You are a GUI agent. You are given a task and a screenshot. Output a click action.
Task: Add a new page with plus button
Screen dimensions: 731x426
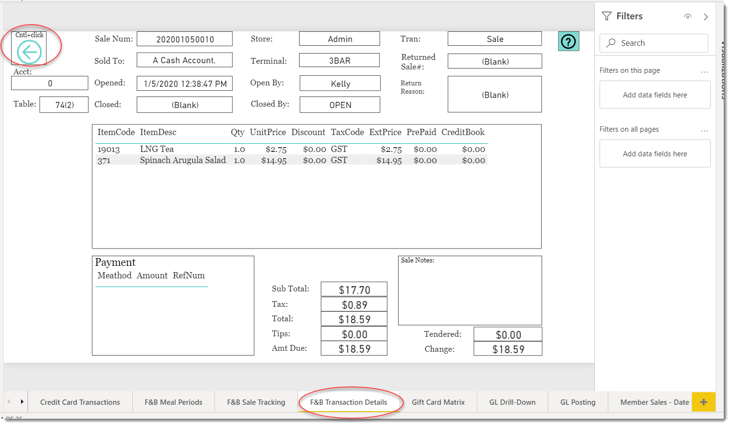[703, 402]
